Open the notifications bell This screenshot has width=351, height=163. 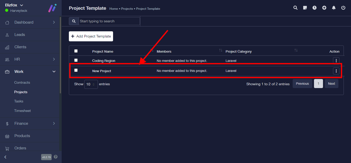point(334,8)
